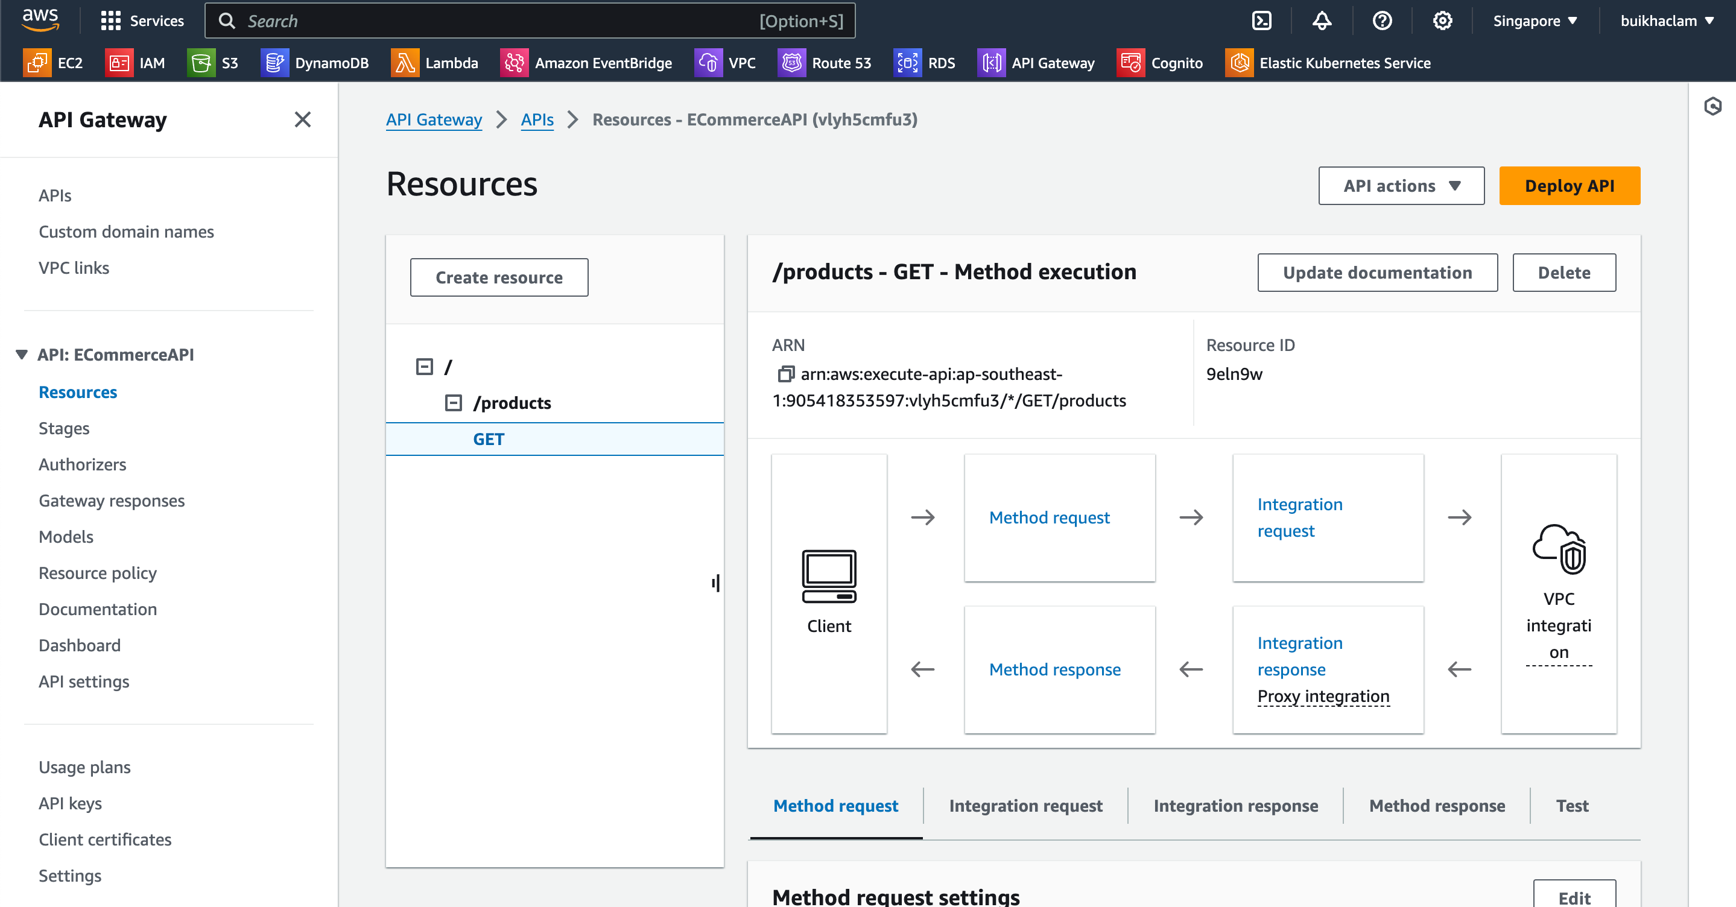Open the DynamoDB shortcut icon

(x=274, y=63)
